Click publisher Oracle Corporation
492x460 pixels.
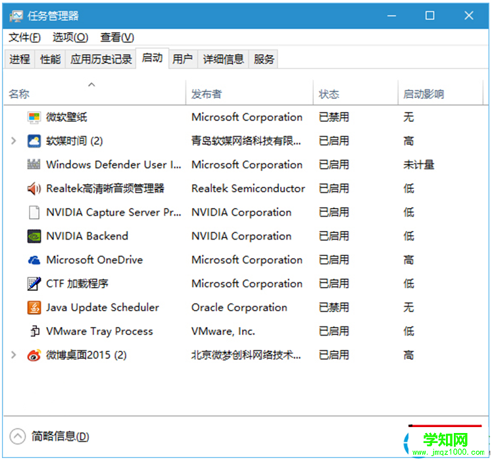(x=239, y=308)
